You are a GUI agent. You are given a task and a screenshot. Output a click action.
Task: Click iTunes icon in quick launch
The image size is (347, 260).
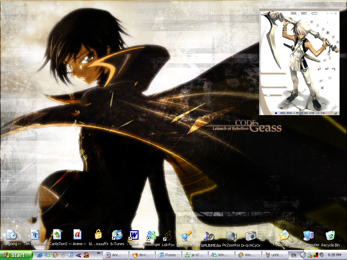point(71,255)
